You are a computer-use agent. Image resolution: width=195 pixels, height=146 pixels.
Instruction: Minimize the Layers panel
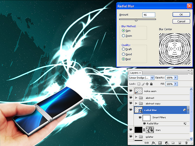coord(188,70)
